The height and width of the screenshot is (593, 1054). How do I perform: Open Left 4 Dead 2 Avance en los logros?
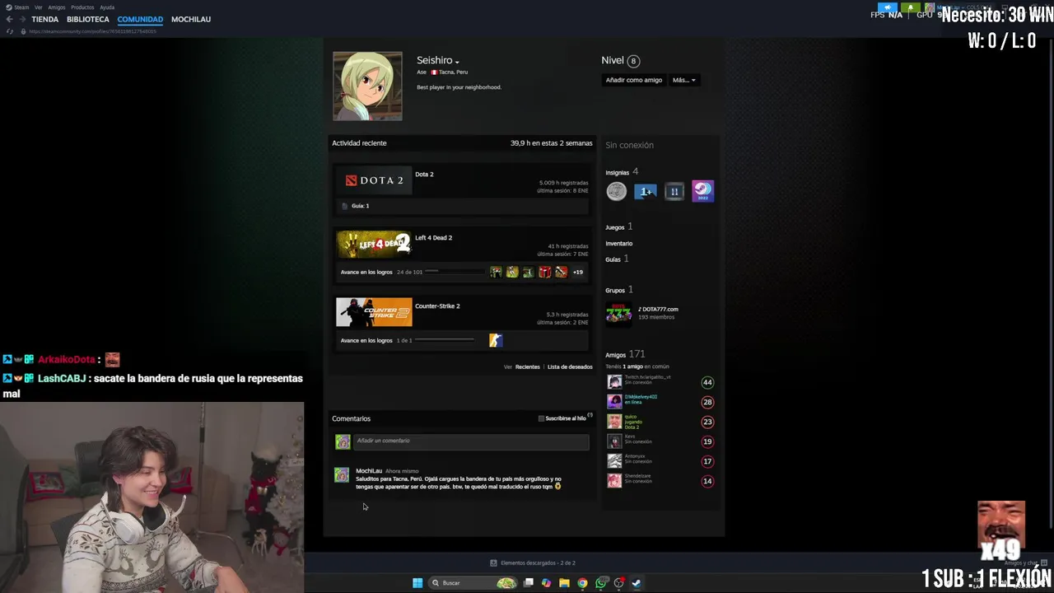point(366,272)
